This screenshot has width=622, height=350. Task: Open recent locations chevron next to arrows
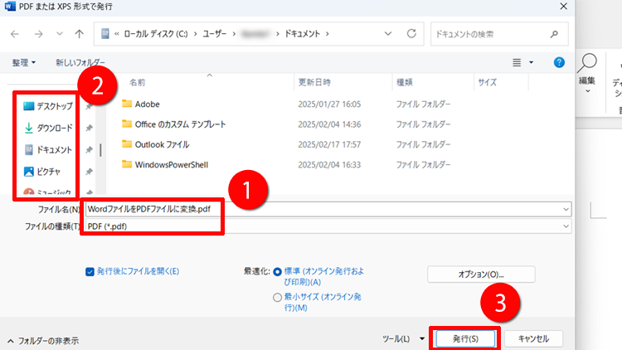pyautogui.click(x=60, y=34)
